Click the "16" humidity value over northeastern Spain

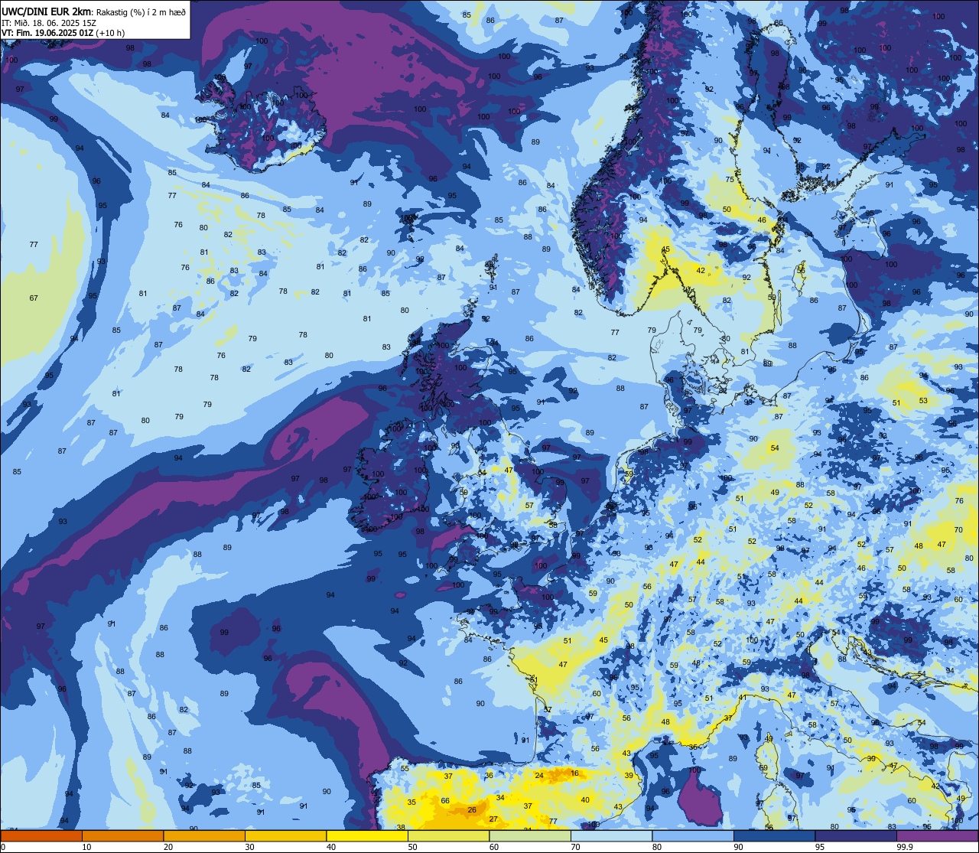[575, 773]
